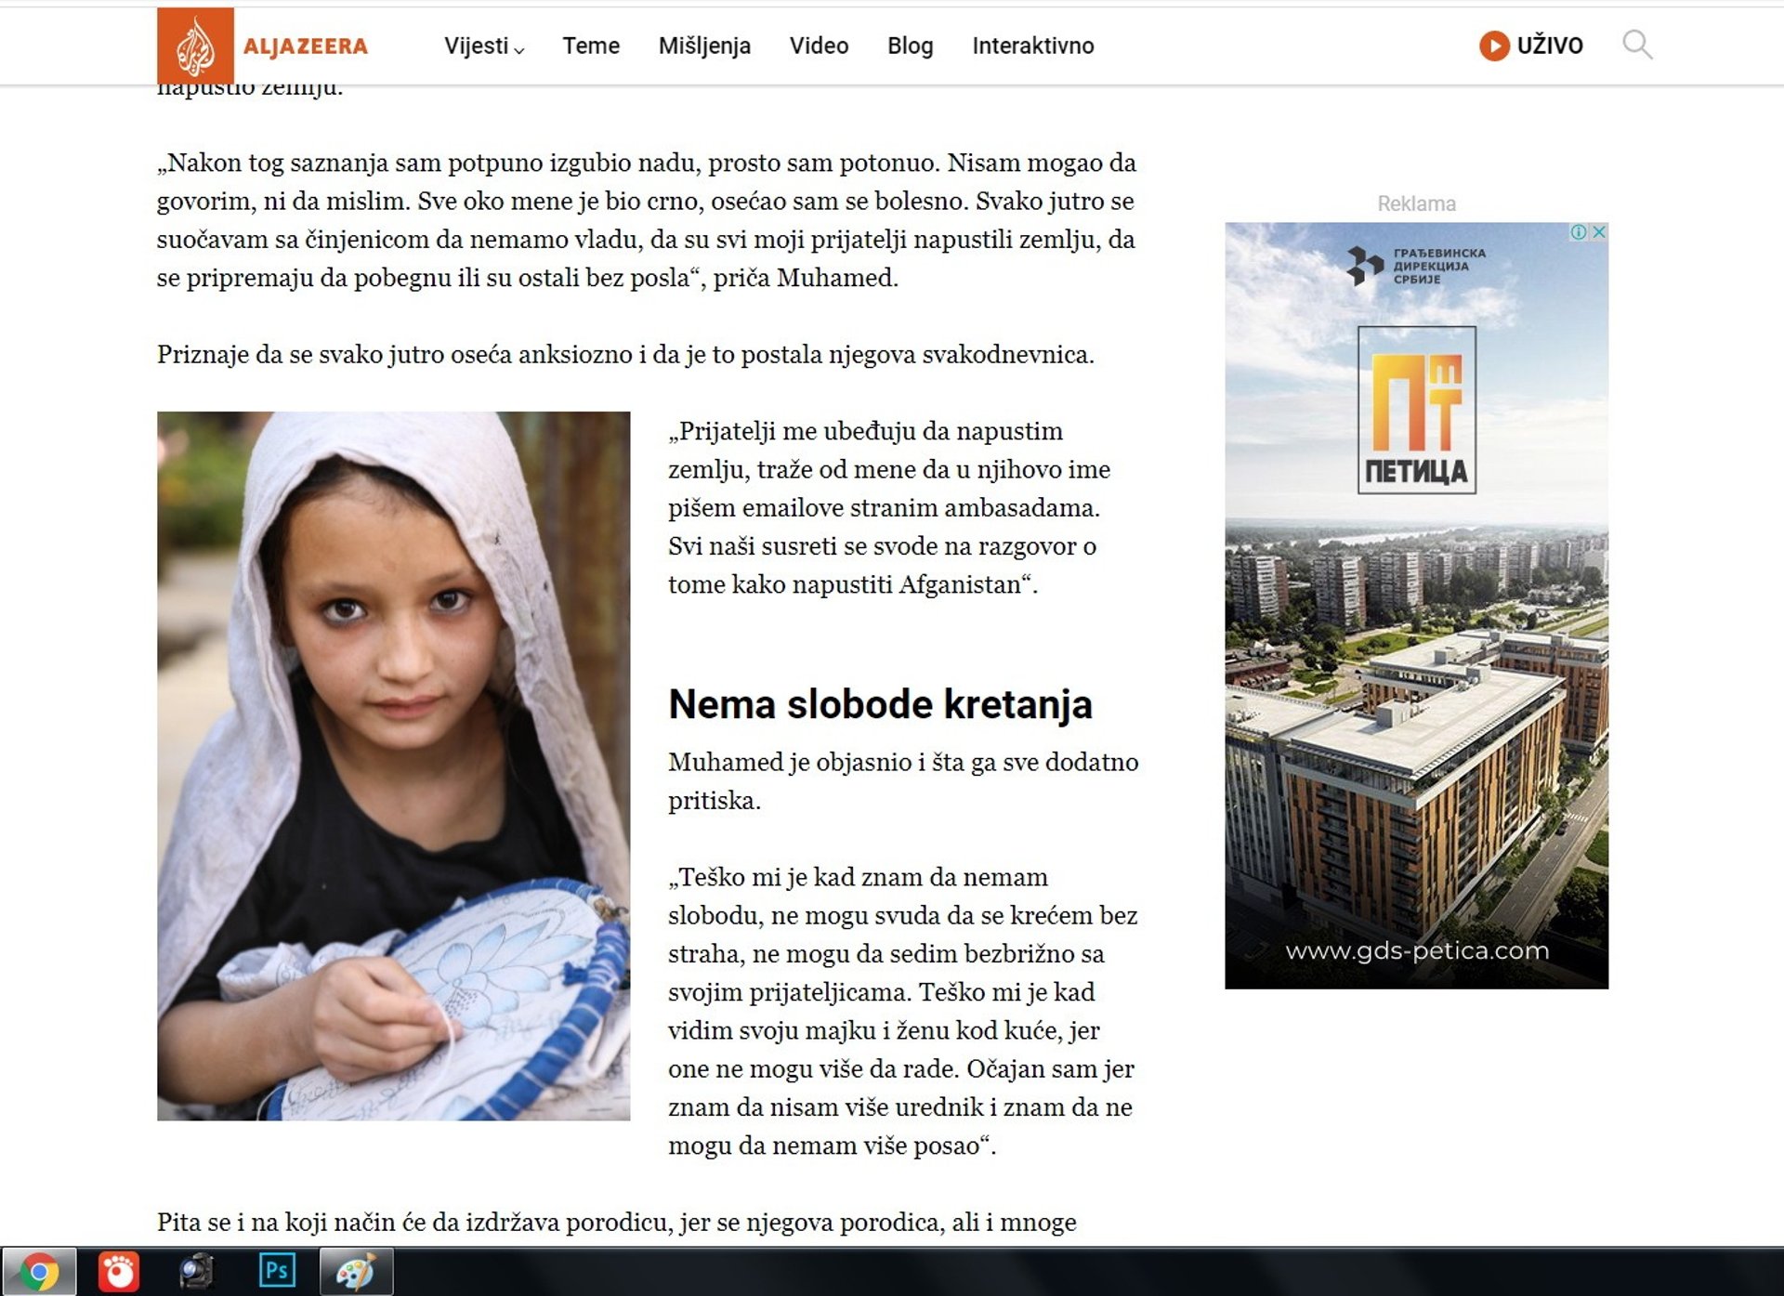This screenshot has height=1296, width=1784.
Task: Open the www.gds-petica.com ad link
Action: [1416, 950]
